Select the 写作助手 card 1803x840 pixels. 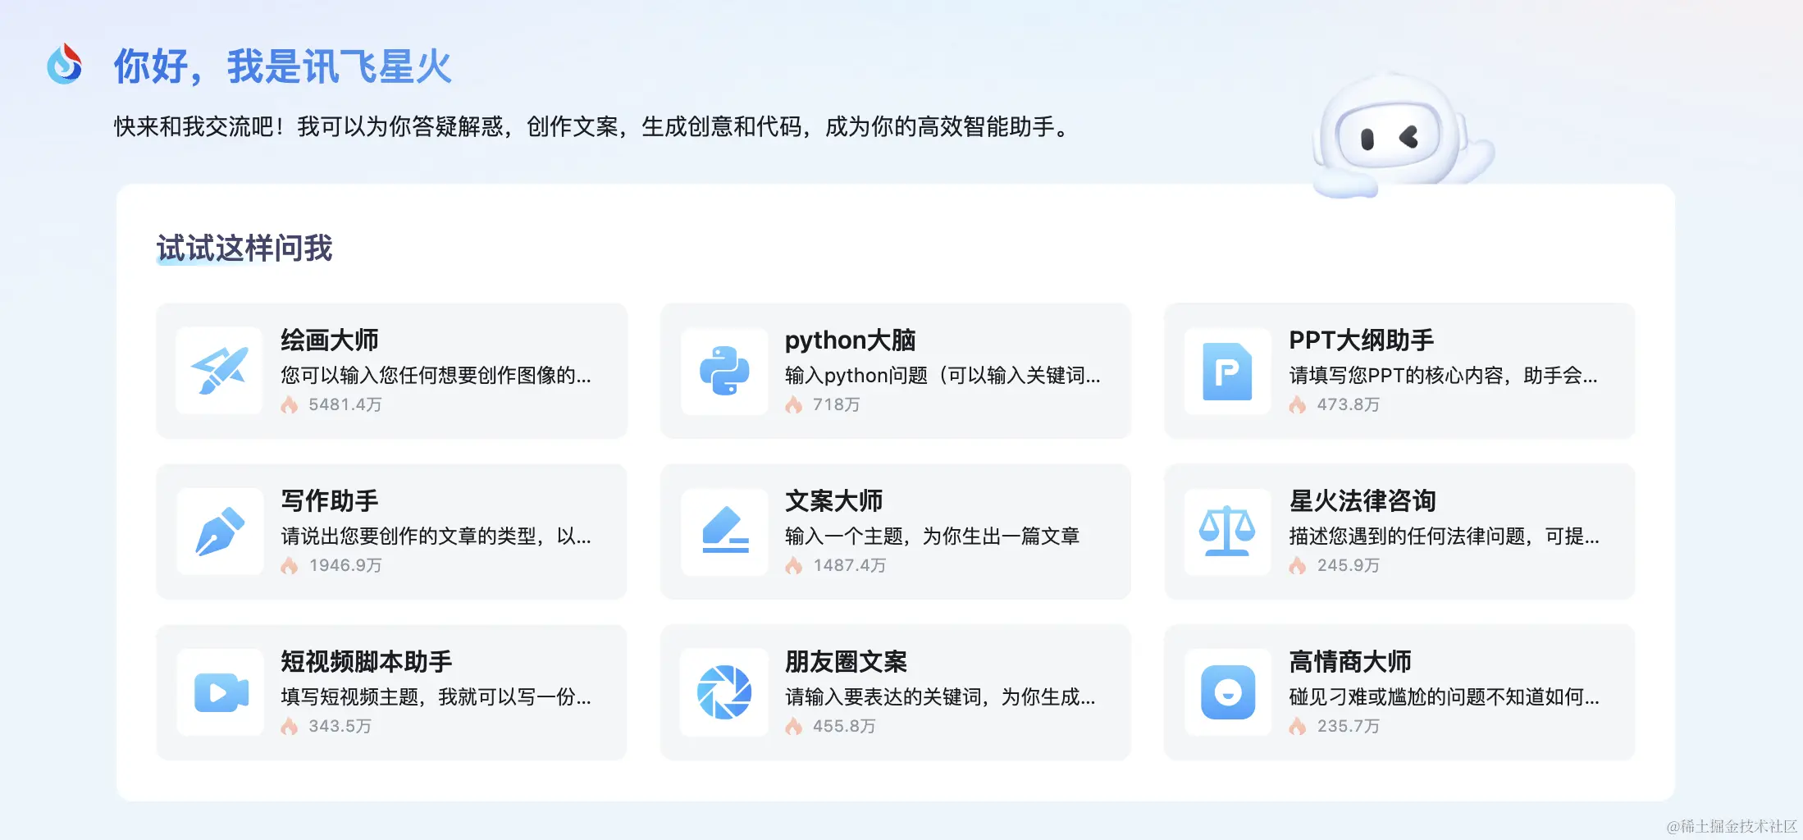tap(392, 532)
